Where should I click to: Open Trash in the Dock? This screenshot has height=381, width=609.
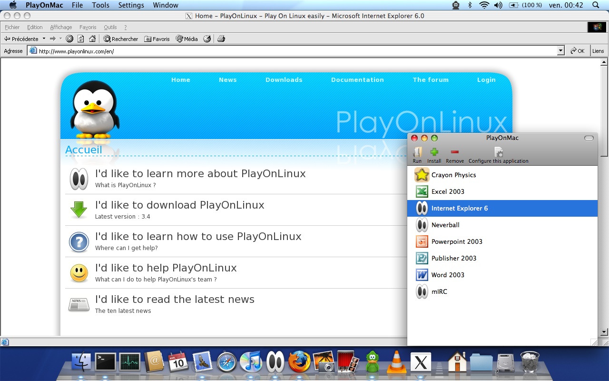pos(530,362)
